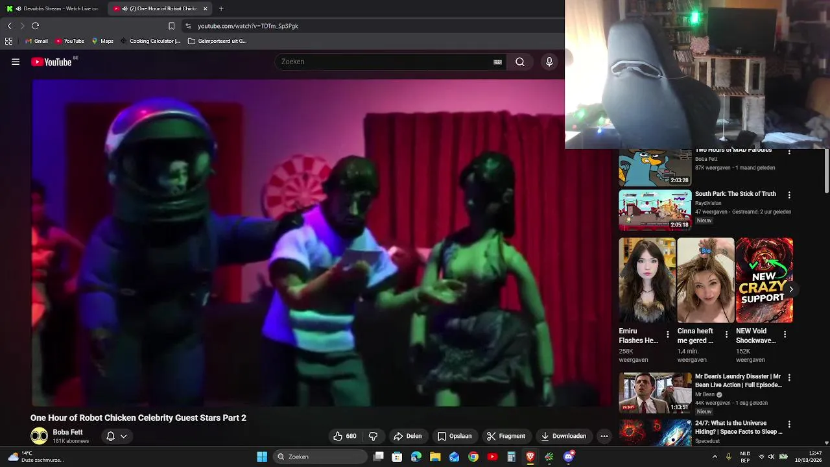This screenshot has height=467, width=830.
Task: Open Brave browser from the taskbar
Action: (x=530, y=457)
